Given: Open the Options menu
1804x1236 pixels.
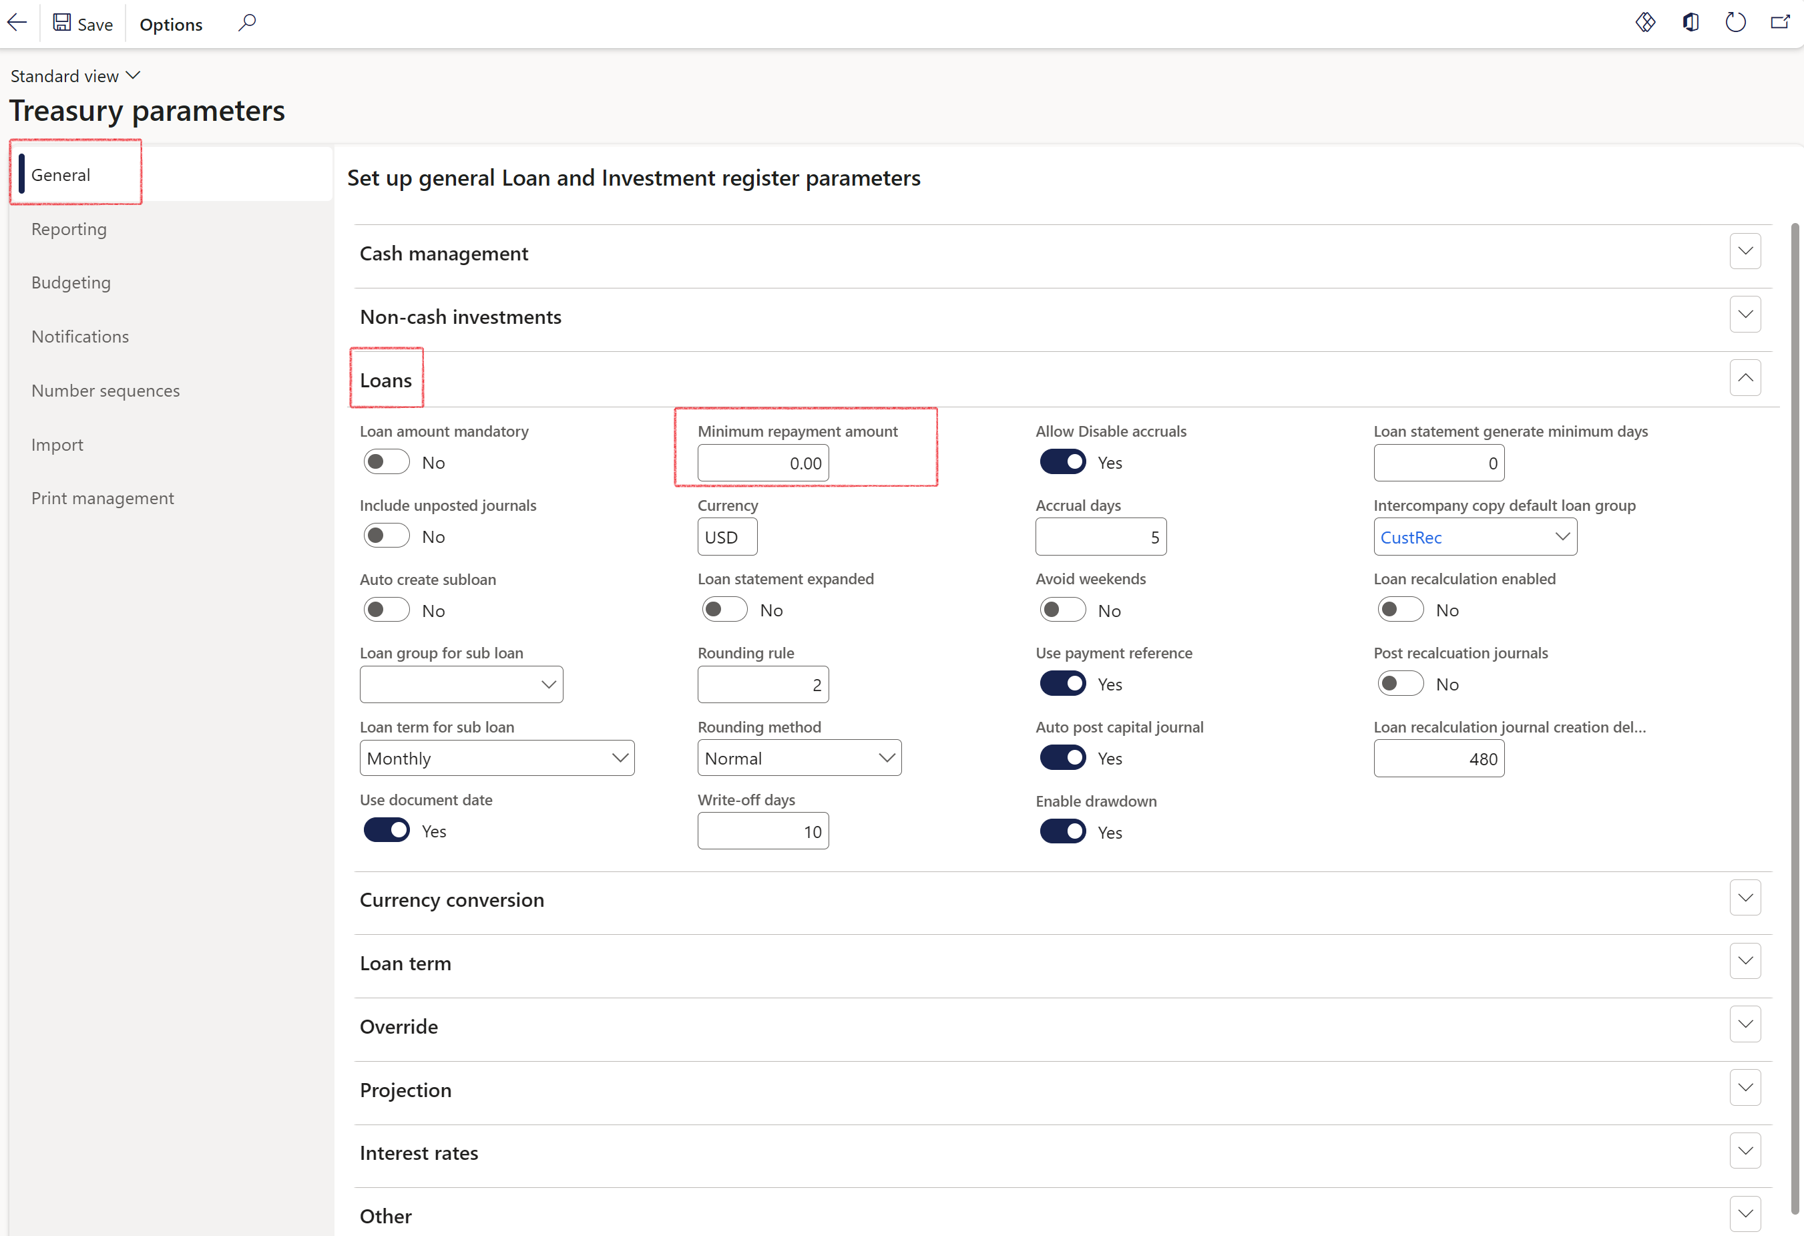Looking at the screenshot, I should coord(171,24).
